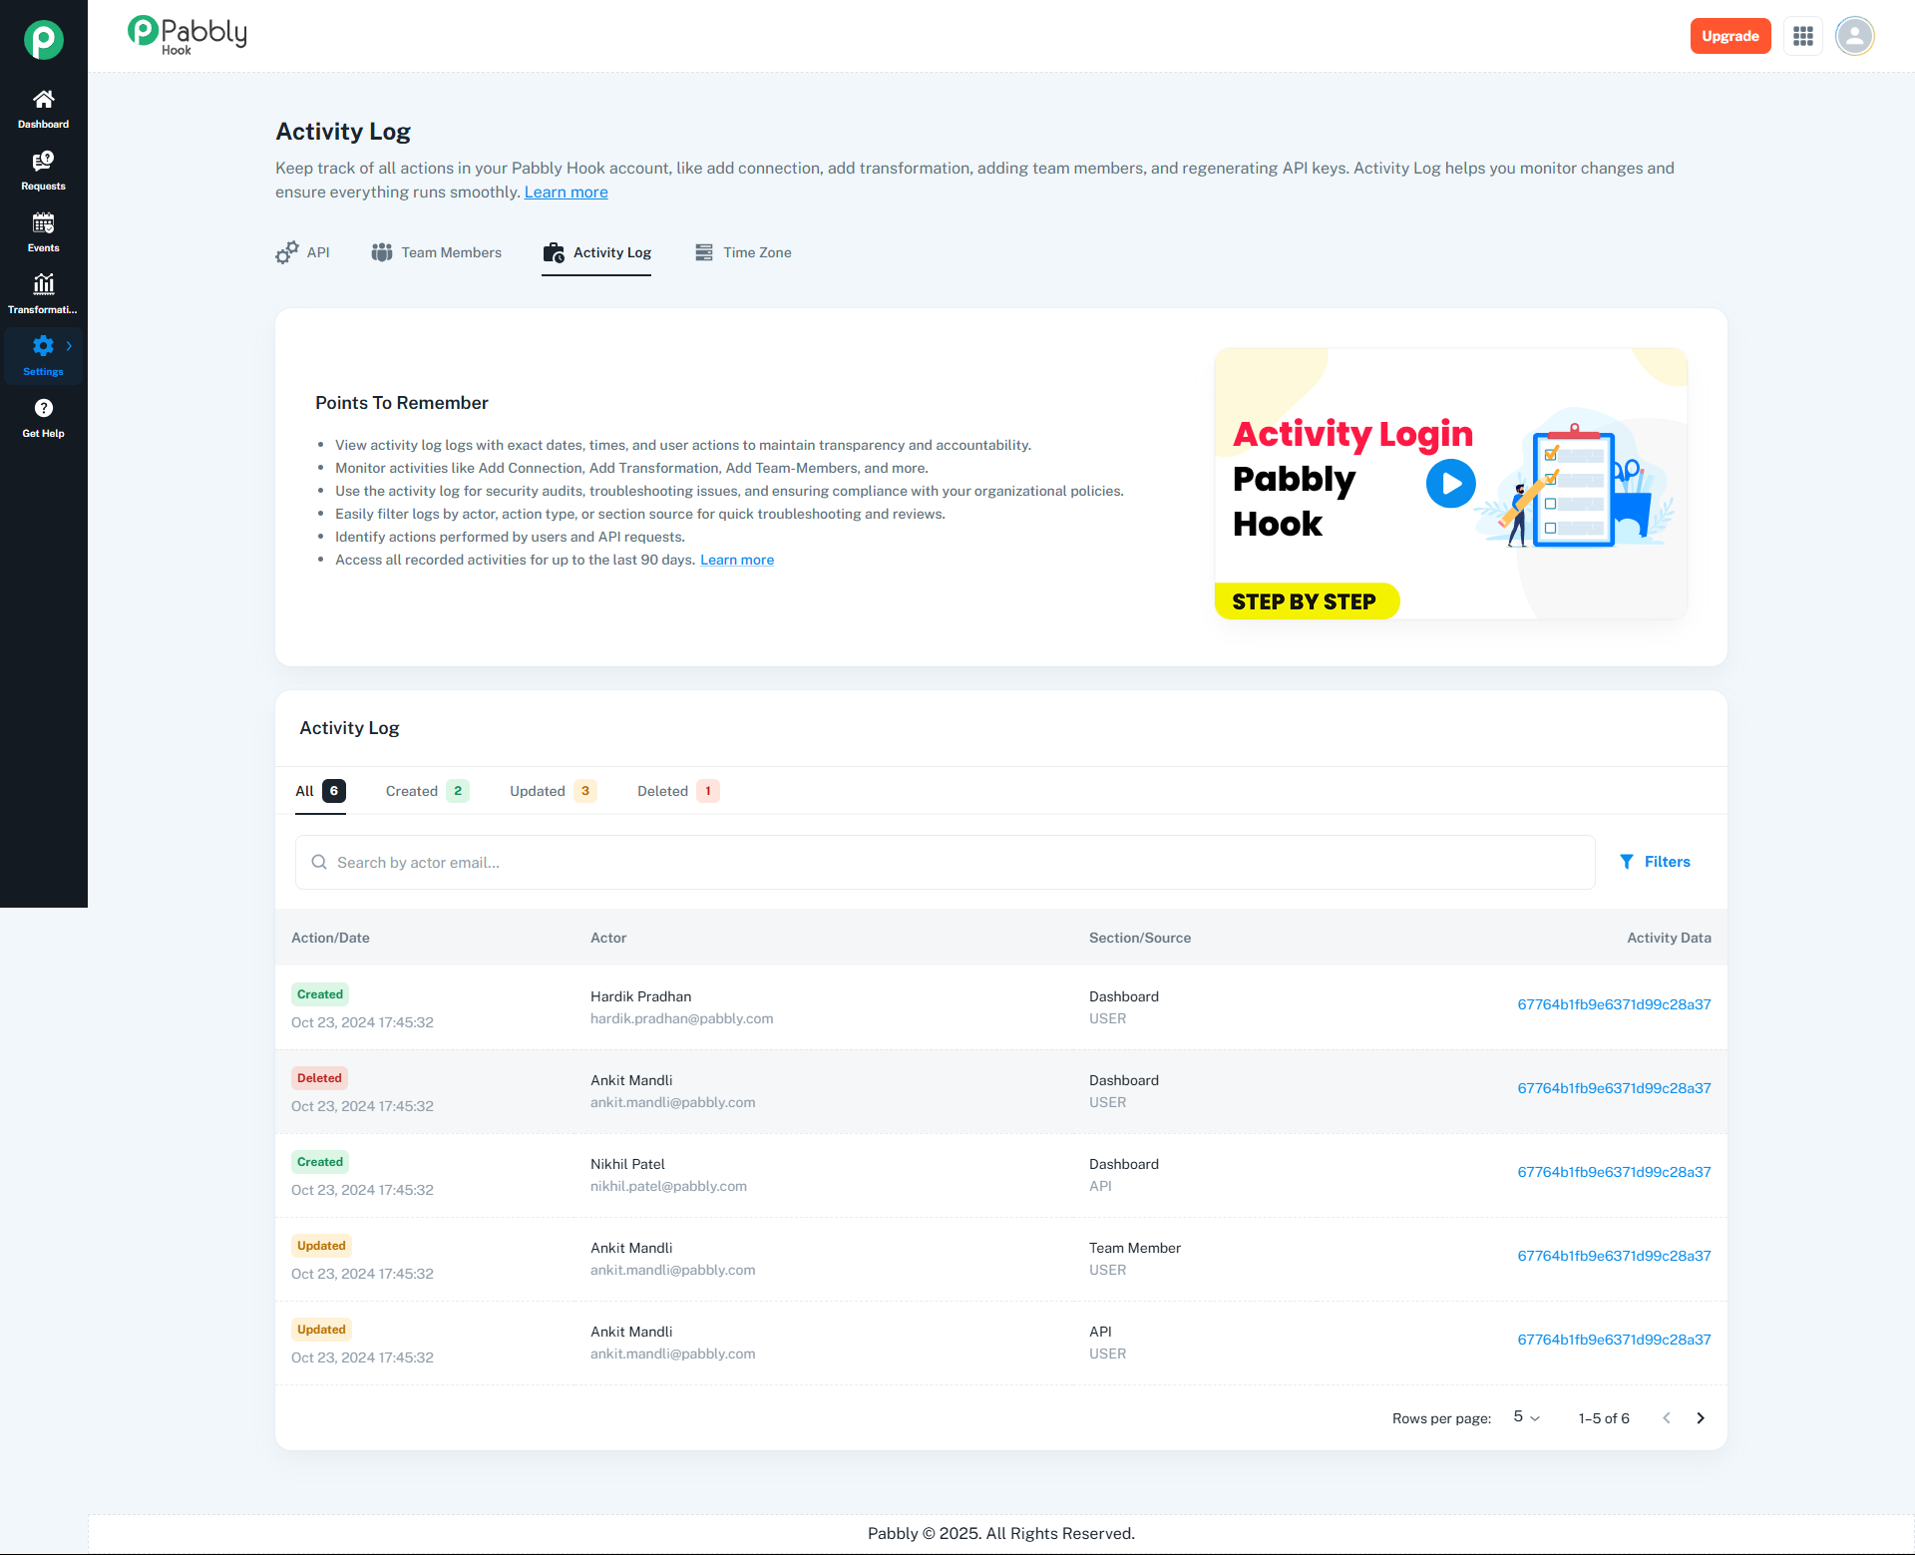Filter log by Updated entries
Viewport: 1915px width, 1555px height.
coord(554,791)
